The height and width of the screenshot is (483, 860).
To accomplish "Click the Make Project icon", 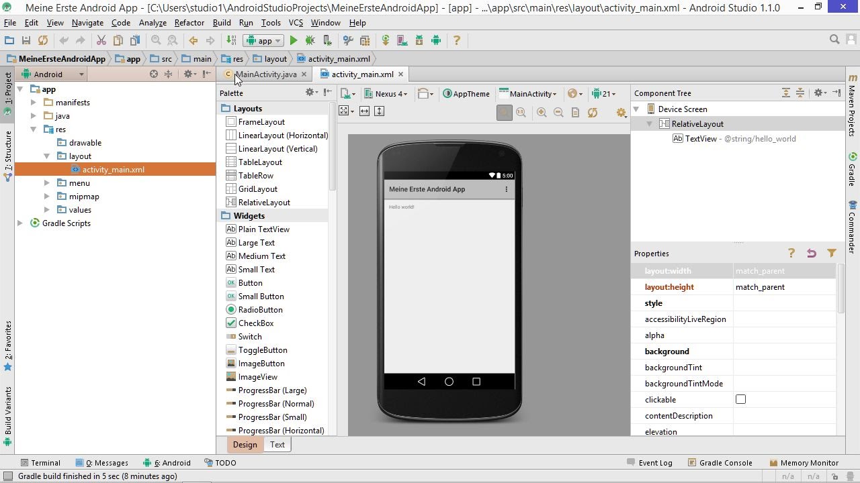I will point(231,40).
